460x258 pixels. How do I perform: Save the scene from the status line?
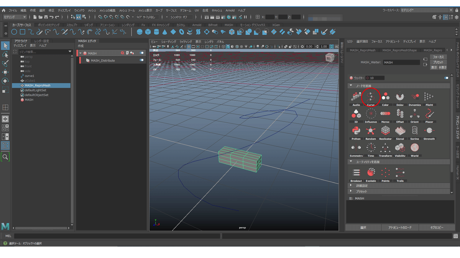coord(46,17)
